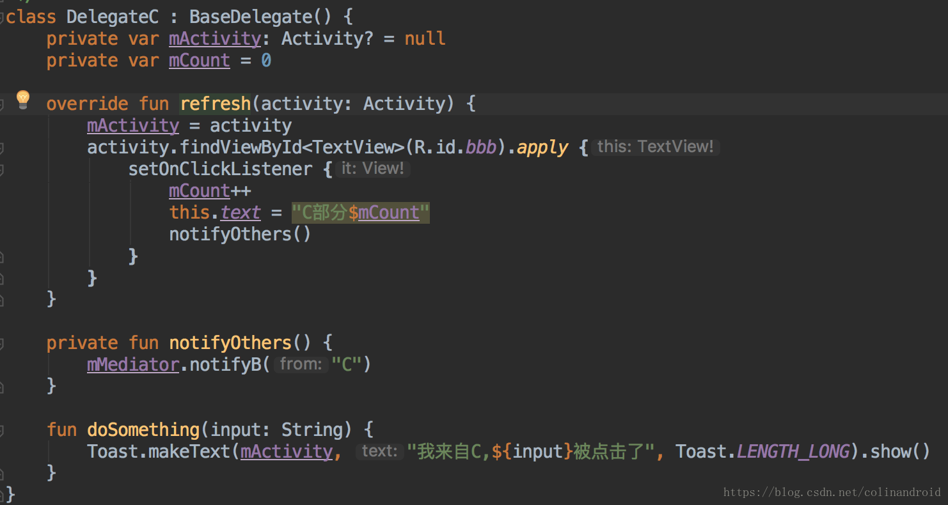This screenshot has height=505, width=948.
Task: Click mActivity in the private var declaration
Action: pos(215,39)
